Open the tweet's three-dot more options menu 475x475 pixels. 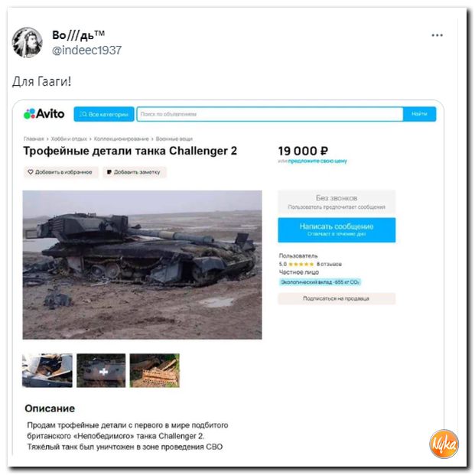[437, 35]
